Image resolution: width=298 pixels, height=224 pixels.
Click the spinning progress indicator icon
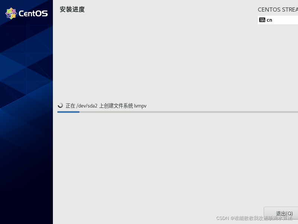(60, 105)
